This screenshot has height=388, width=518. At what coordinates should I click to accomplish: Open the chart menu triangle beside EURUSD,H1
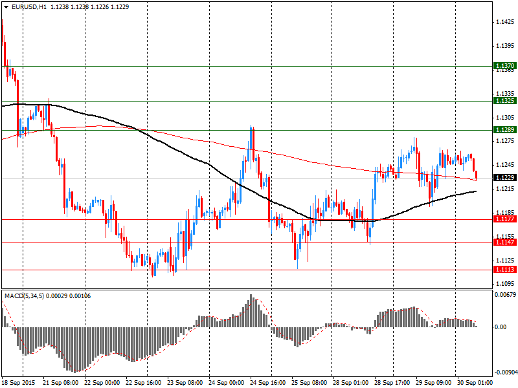(x=6, y=7)
